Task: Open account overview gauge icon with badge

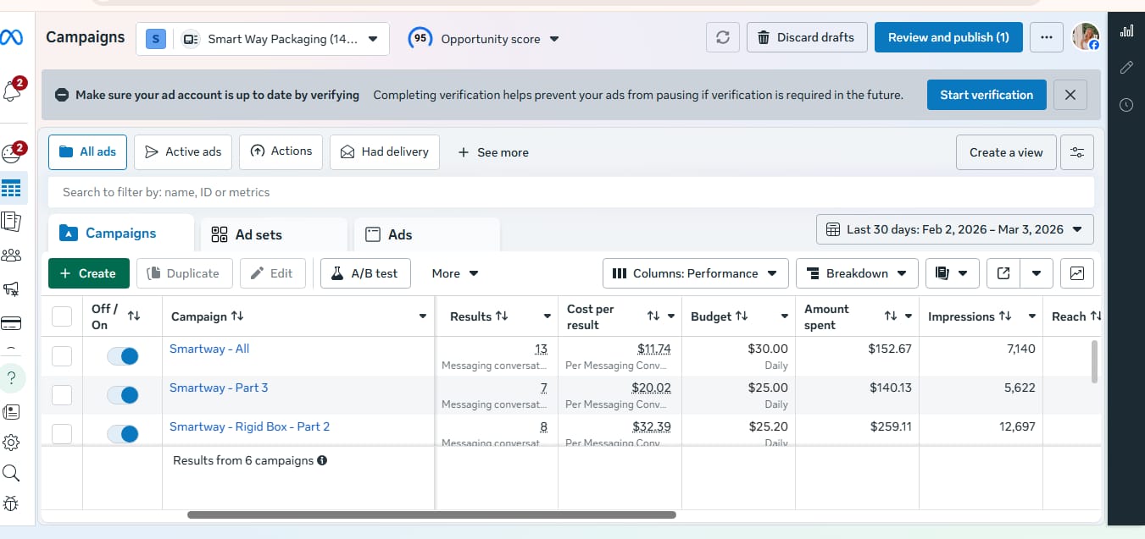Action: click(x=12, y=154)
